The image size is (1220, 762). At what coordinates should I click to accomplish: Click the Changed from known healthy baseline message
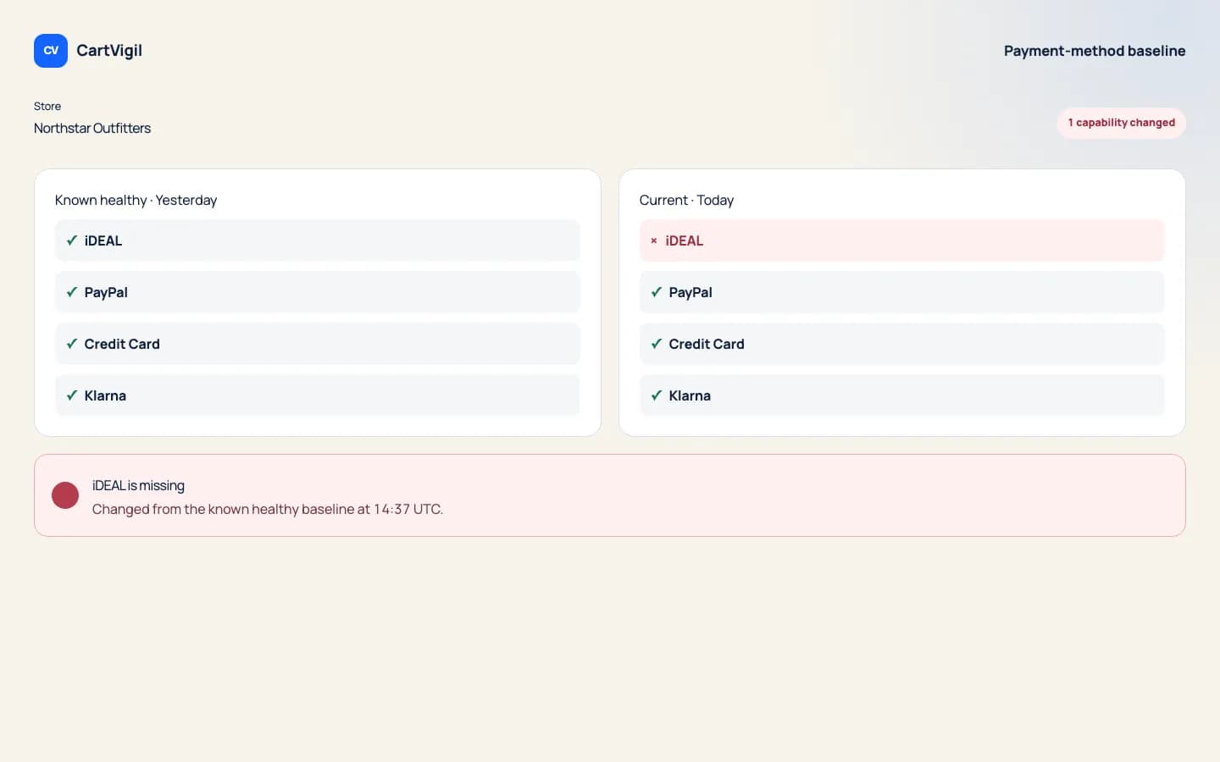(x=268, y=509)
